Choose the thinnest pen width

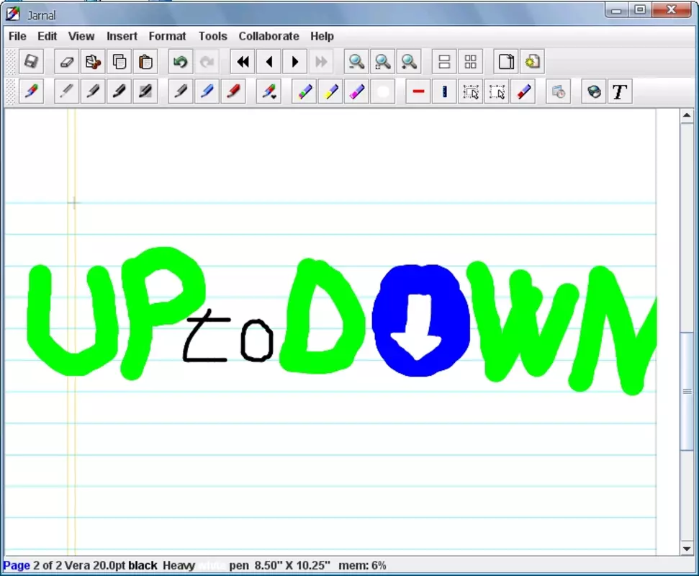click(x=66, y=92)
